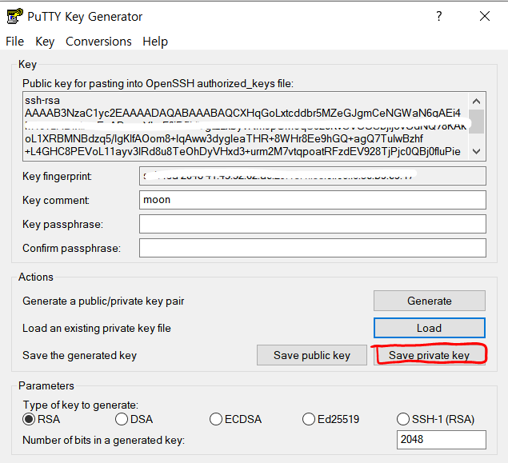Open the Key menu
508x463 pixels.
(x=45, y=42)
